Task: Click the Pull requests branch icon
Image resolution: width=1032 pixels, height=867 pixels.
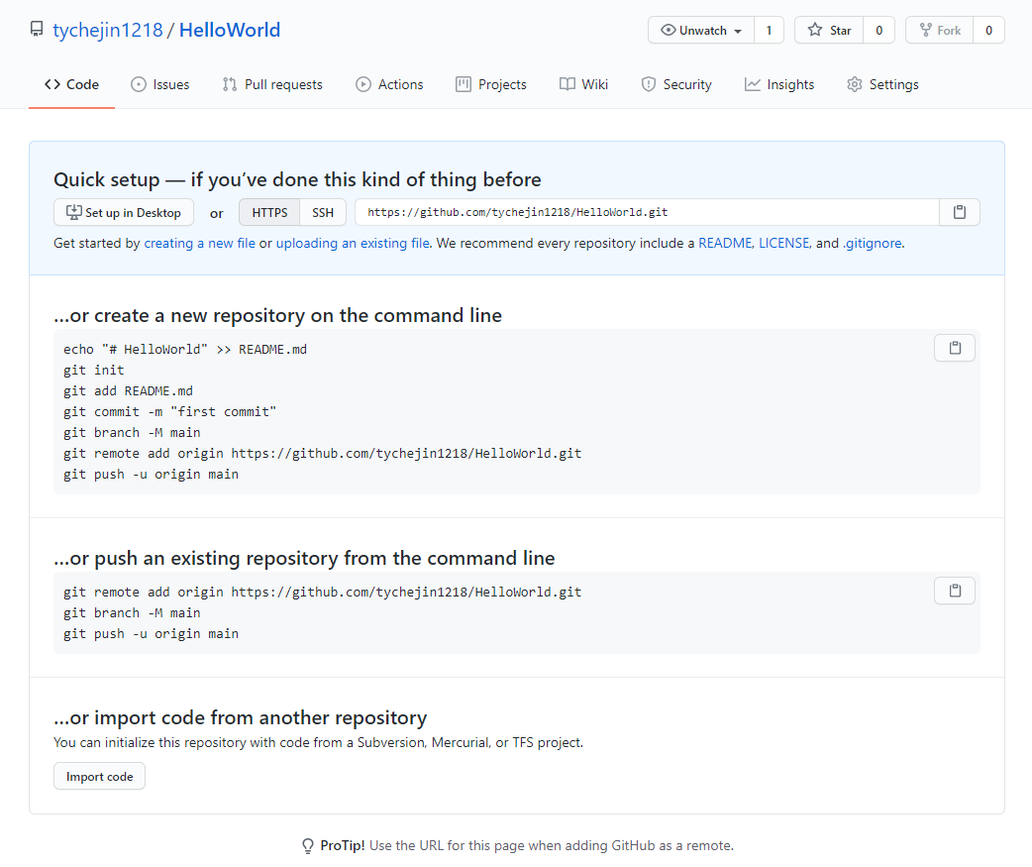Action: tap(229, 84)
